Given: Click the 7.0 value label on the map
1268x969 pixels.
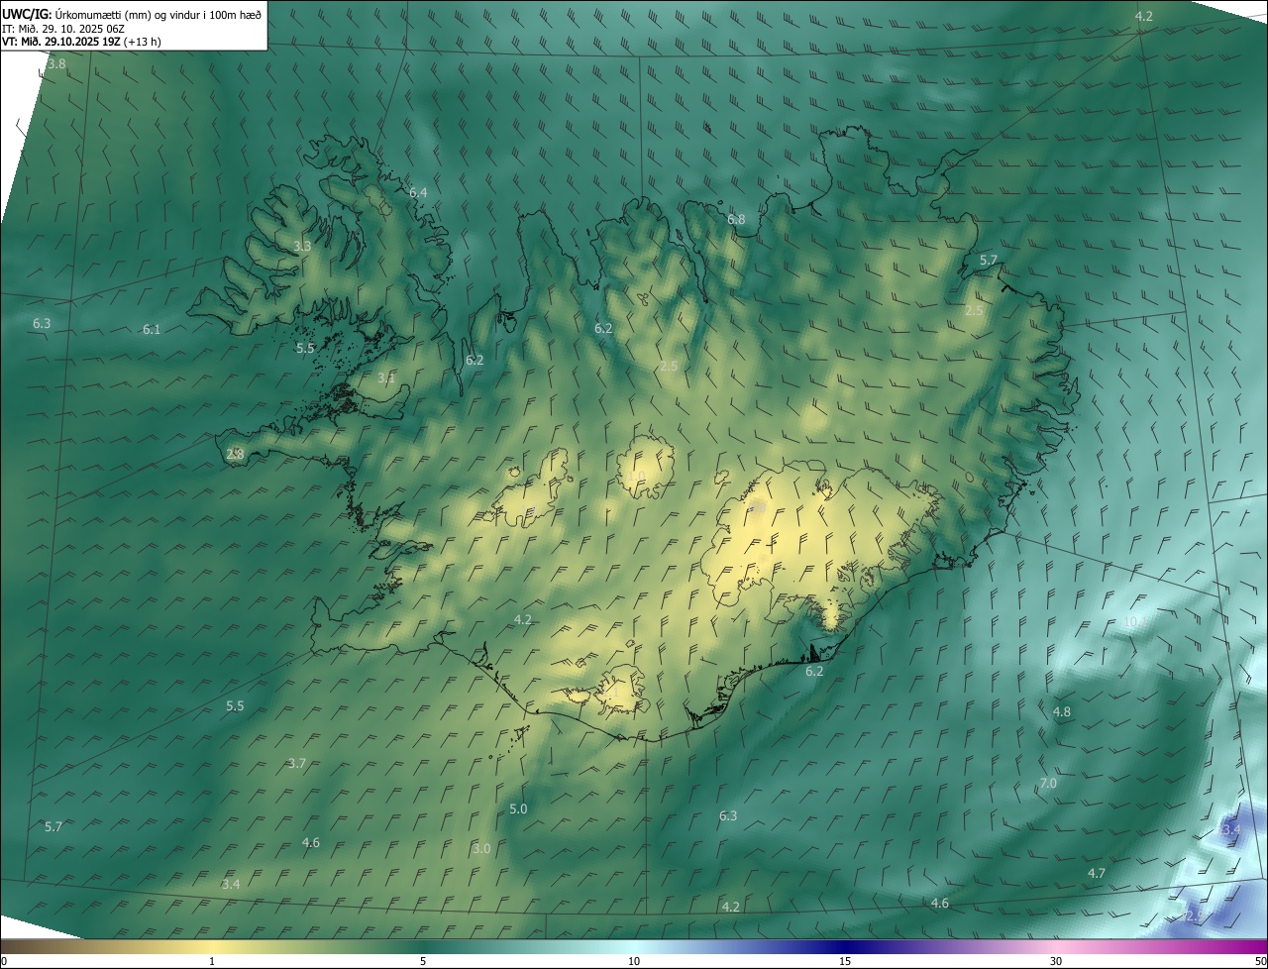Looking at the screenshot, I should pos(1048,783).
